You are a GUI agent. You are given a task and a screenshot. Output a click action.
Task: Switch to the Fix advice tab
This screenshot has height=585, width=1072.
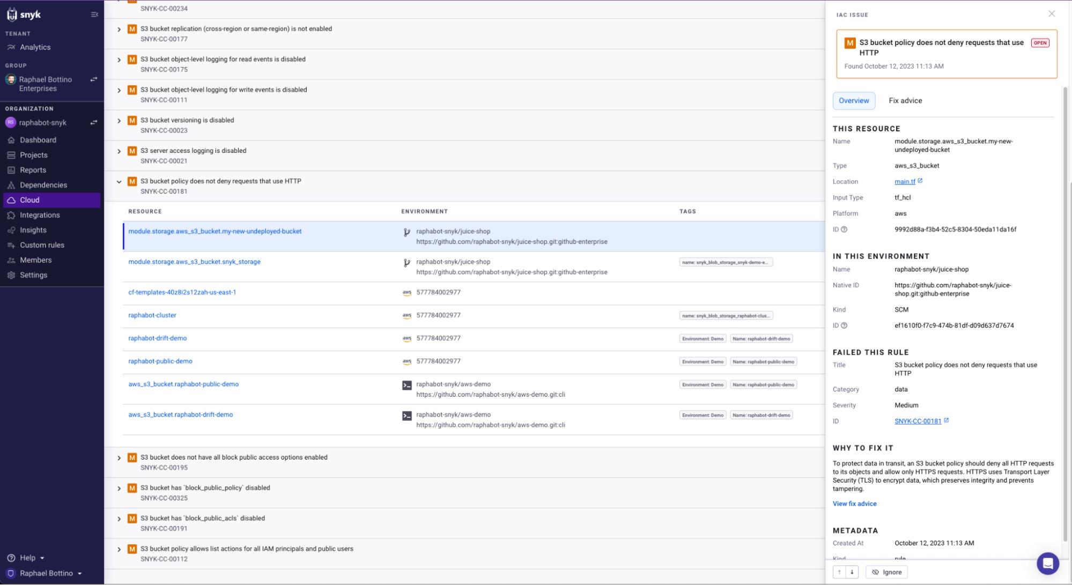point(905,100)
